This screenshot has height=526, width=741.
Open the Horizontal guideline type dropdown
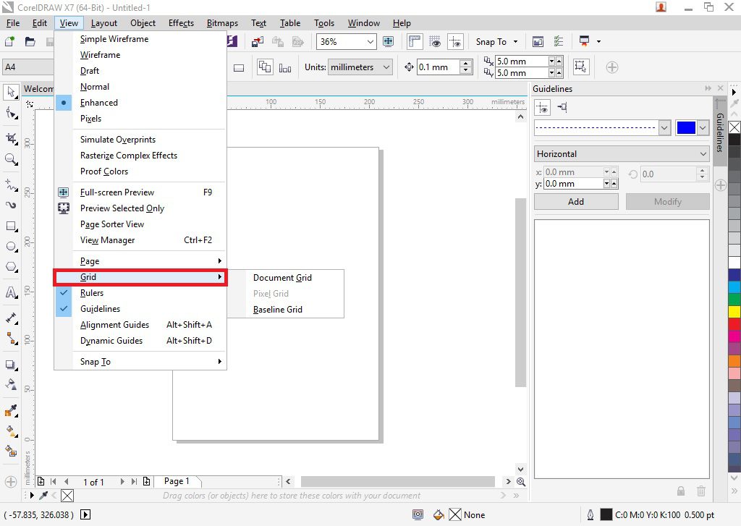click(622, 154)
